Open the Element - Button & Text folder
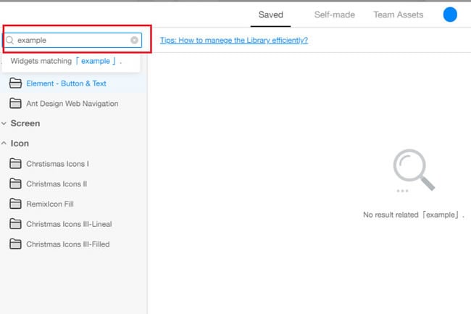 click(x=66, y=83)
